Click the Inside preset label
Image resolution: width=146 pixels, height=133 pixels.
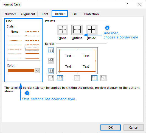tap(92, 38)
